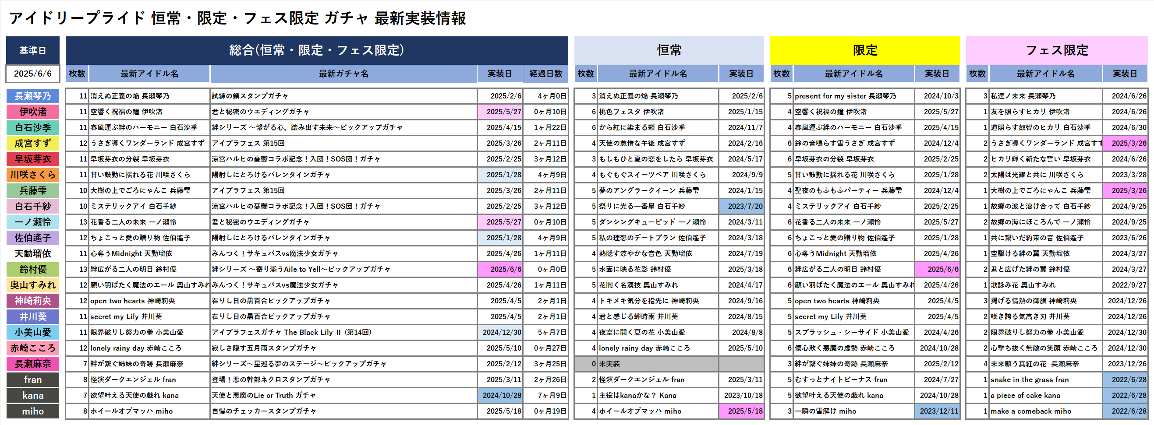Select the yellow 限定 section header
This screenshot has width=1154, height=425.
click(x=864, y=50)
